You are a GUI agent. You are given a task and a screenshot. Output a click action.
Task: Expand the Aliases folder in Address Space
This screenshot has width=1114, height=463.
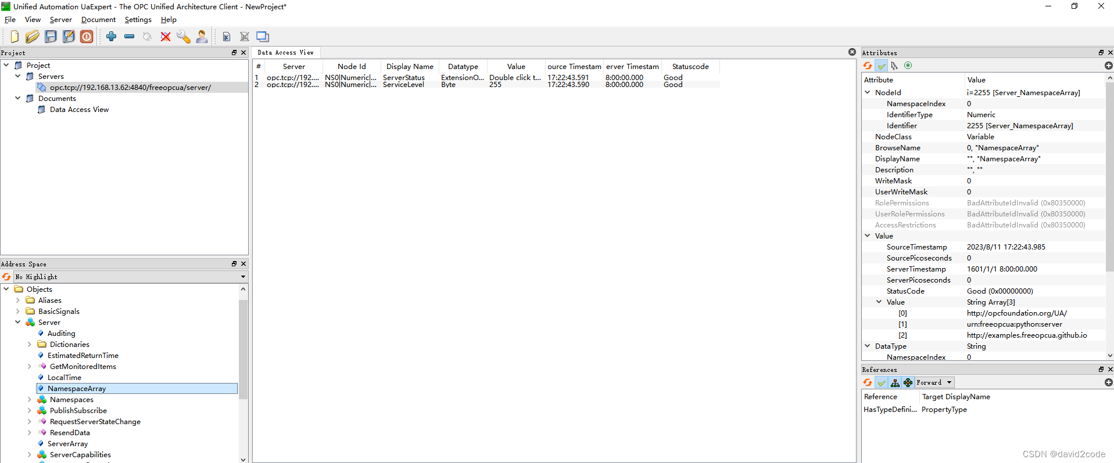coord(18,300)
